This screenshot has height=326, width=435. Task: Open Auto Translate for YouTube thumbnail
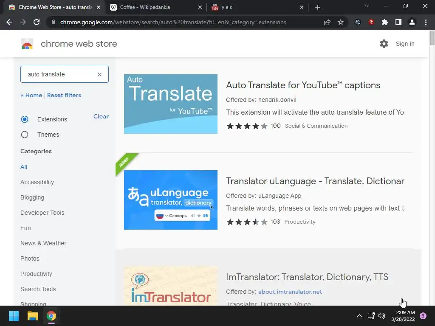pos(171,104)
